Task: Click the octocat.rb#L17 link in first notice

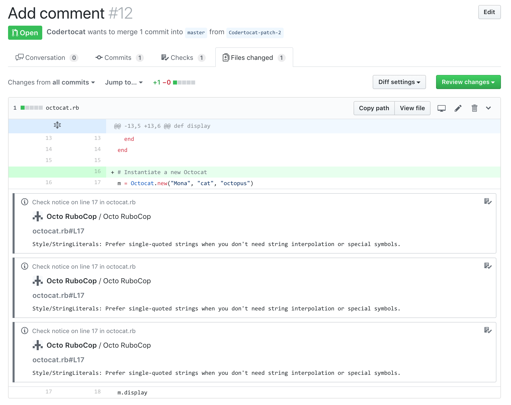Action: pos(59,231)
